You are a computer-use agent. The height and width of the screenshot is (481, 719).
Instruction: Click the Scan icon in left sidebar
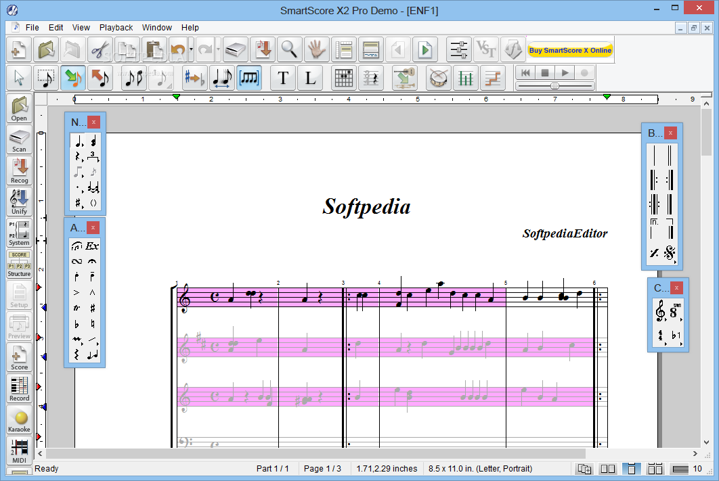click(x=19, y=140)
